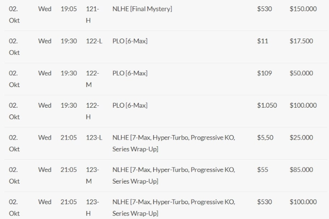Click the $17.500 guarantee amount
This screenshot has width=329, height=219.
301,41
